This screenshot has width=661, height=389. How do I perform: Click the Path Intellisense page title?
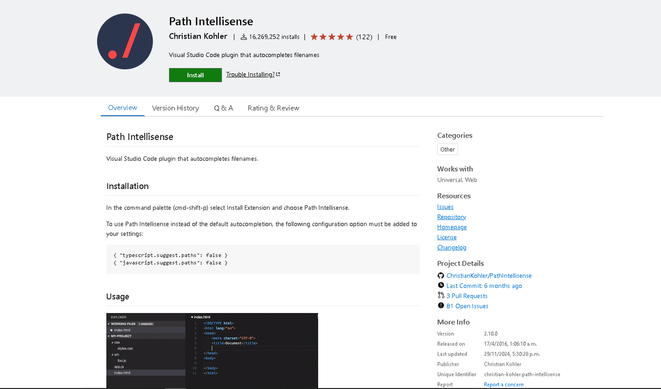point(211,21)
